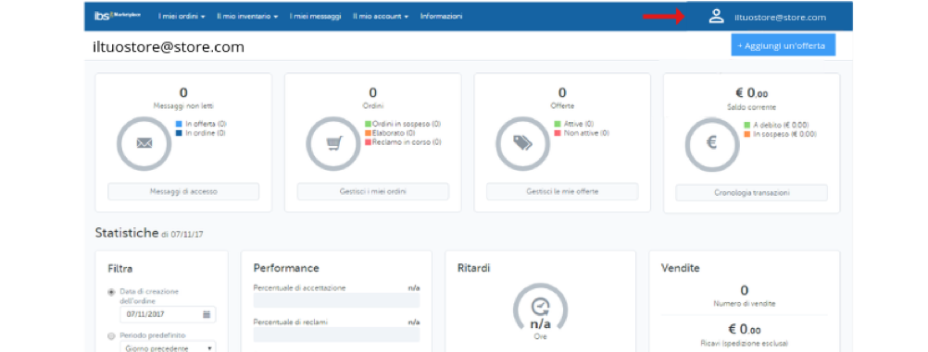This screenshot has width=928, height=352.
Task: Click '+ Aggiungi un'offerta' button
Action: point(783,45)
